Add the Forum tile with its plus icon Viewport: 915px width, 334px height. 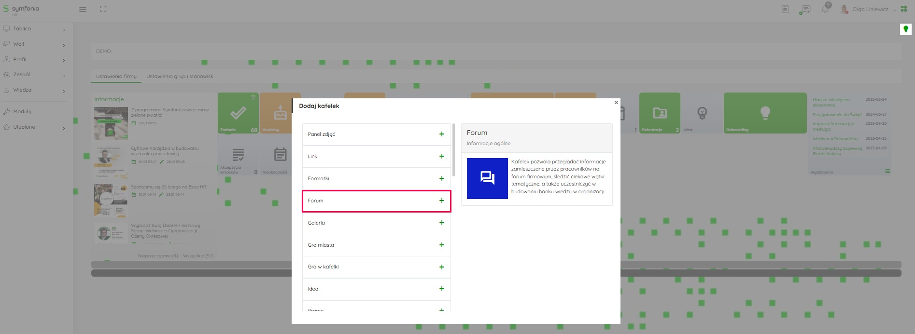pos(441,200)
